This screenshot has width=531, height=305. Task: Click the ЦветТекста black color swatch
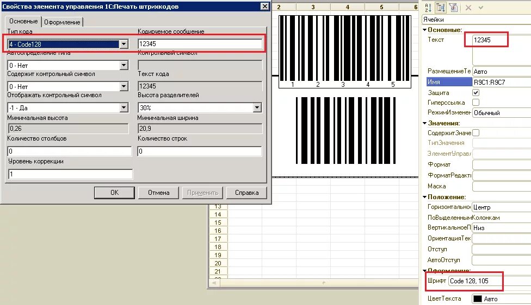pyautogui.click(x=477, y=299)
